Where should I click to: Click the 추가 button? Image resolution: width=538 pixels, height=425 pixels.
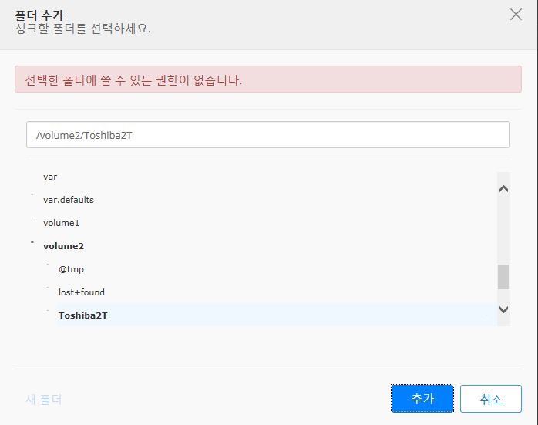click(x=422, y=398)
